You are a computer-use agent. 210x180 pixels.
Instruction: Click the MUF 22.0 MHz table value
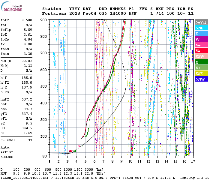(89, 174)
